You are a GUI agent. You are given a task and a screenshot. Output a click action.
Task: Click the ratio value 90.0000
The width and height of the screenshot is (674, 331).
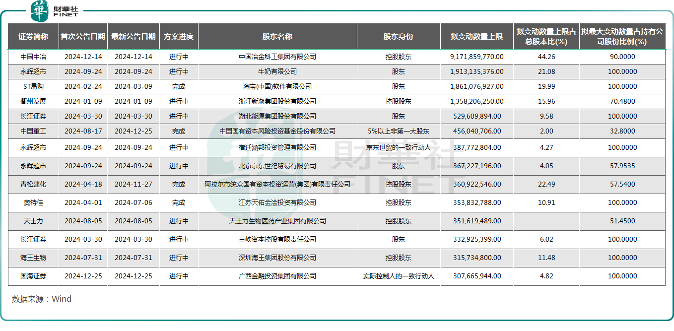click(622, 57)
